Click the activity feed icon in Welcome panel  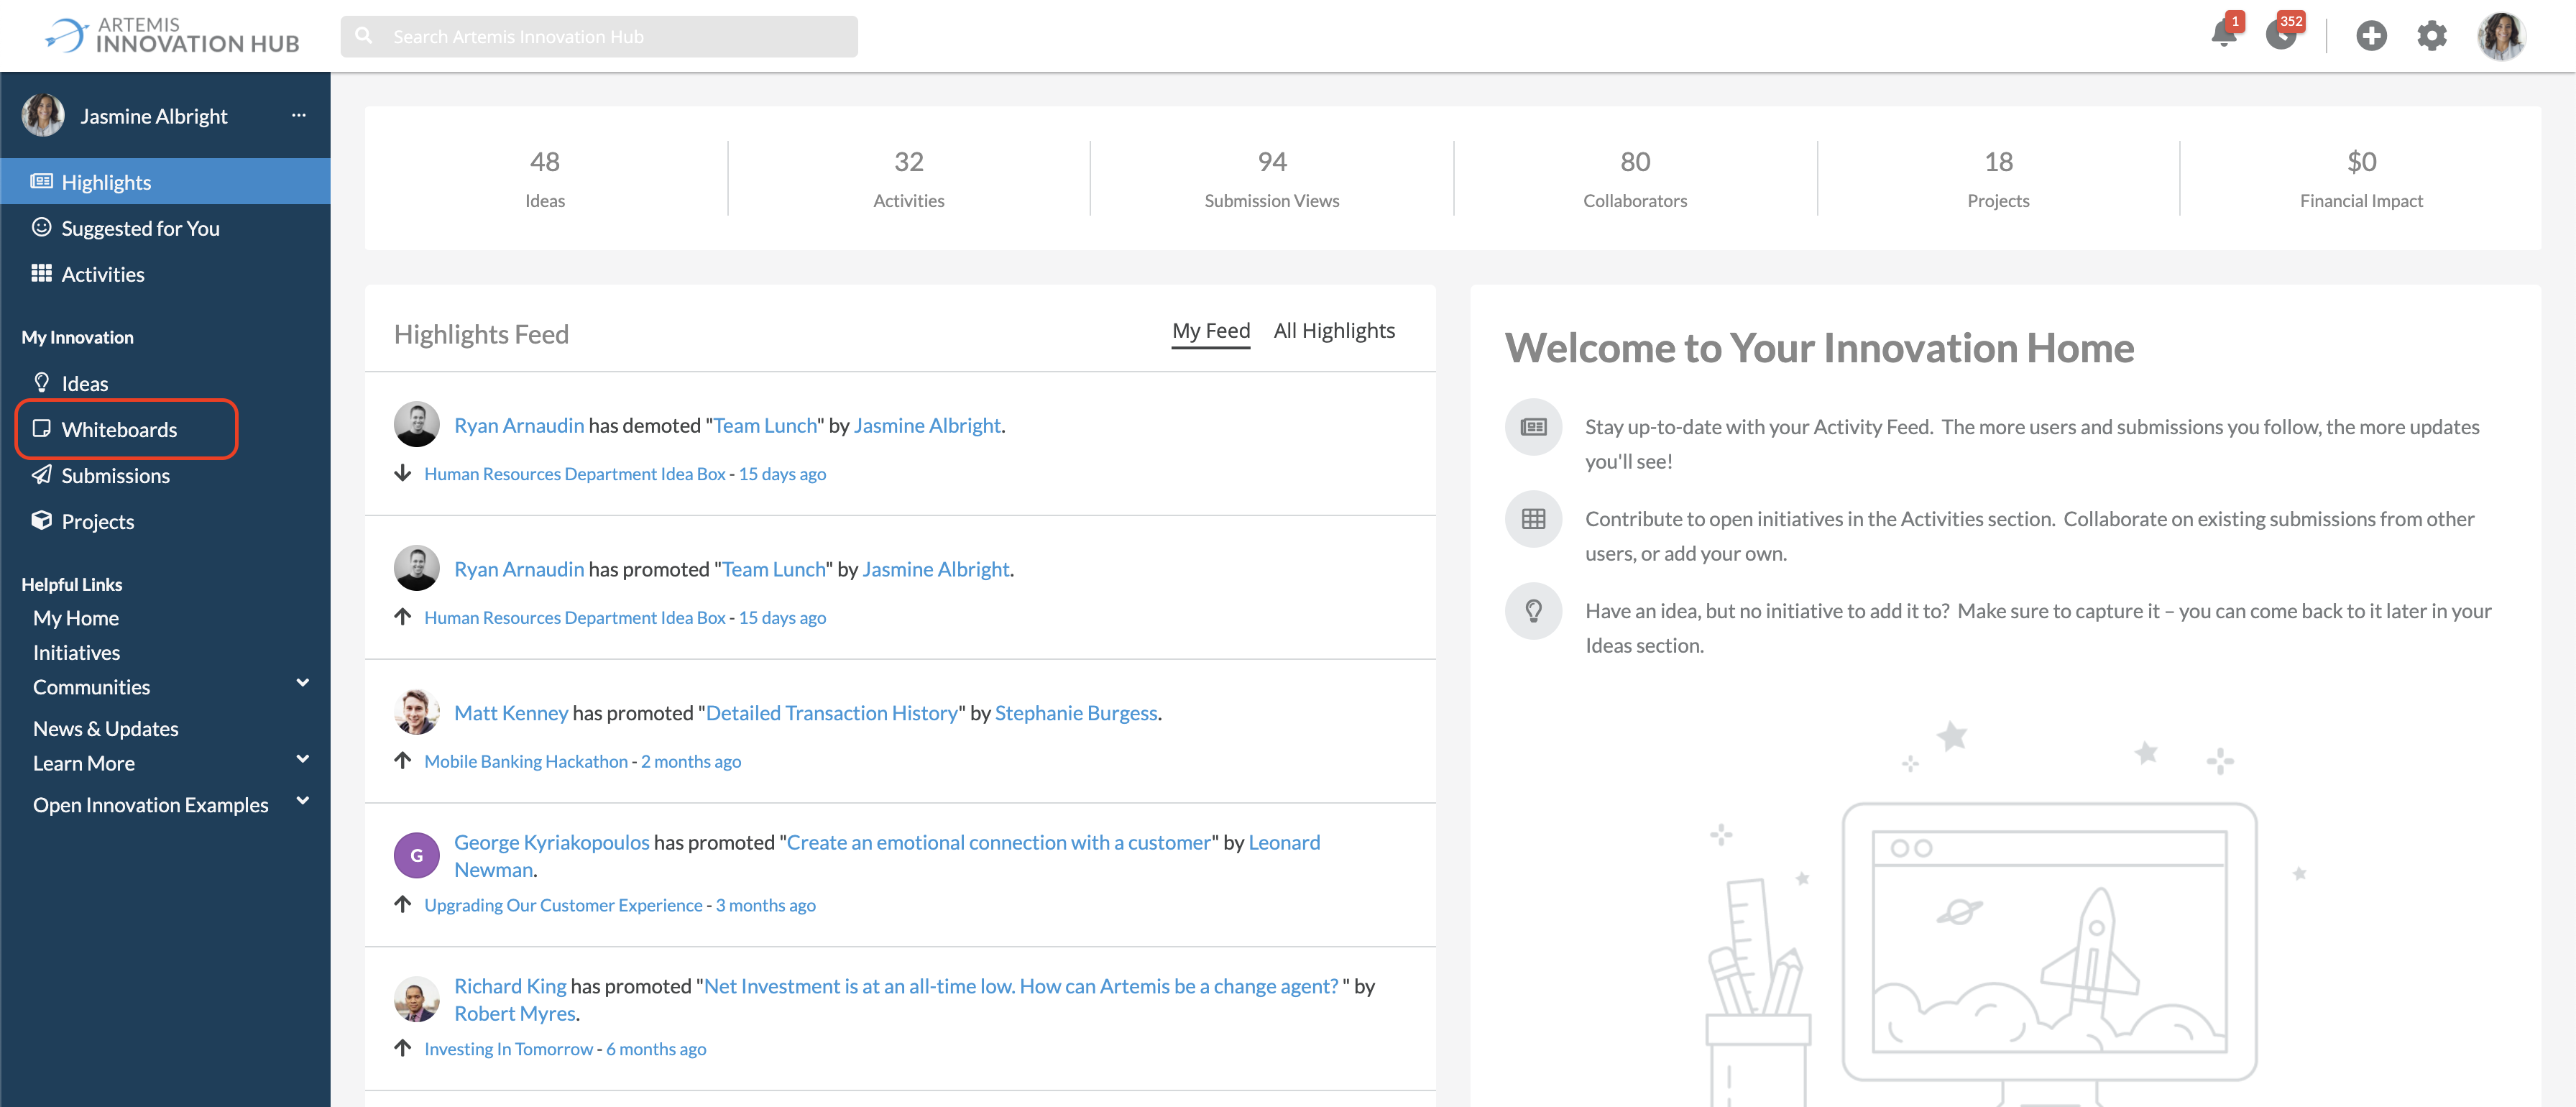(1533, 427)
